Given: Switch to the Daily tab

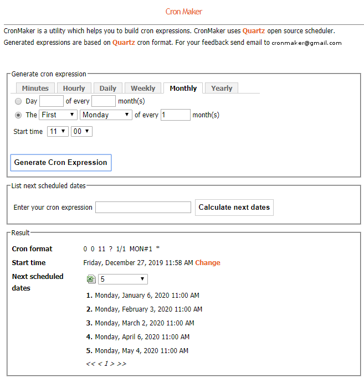Looking at the screenshot, I should coord(108,88).
